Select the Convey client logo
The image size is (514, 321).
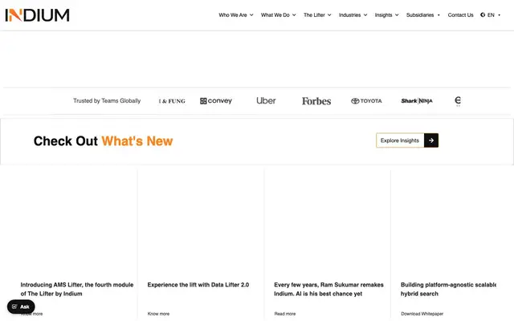(216, 101)
